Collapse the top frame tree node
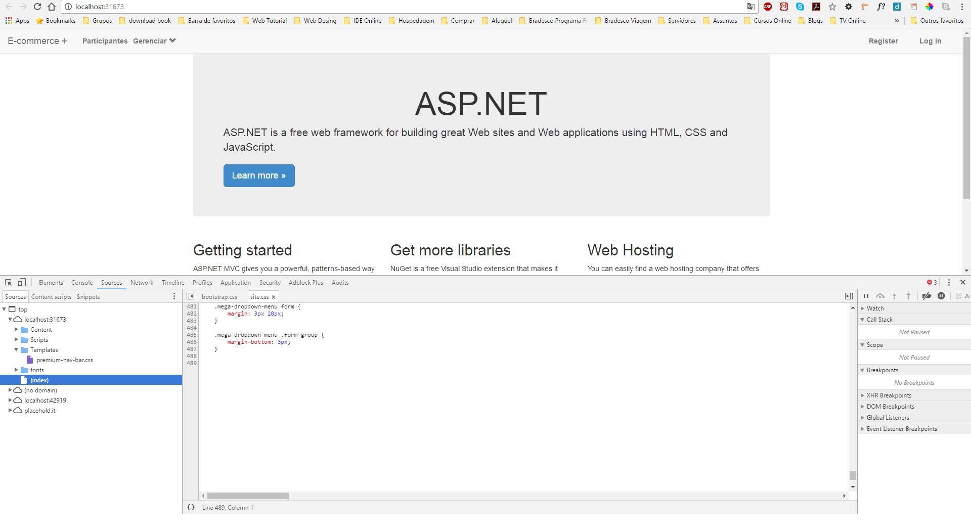 pos(4,309)
